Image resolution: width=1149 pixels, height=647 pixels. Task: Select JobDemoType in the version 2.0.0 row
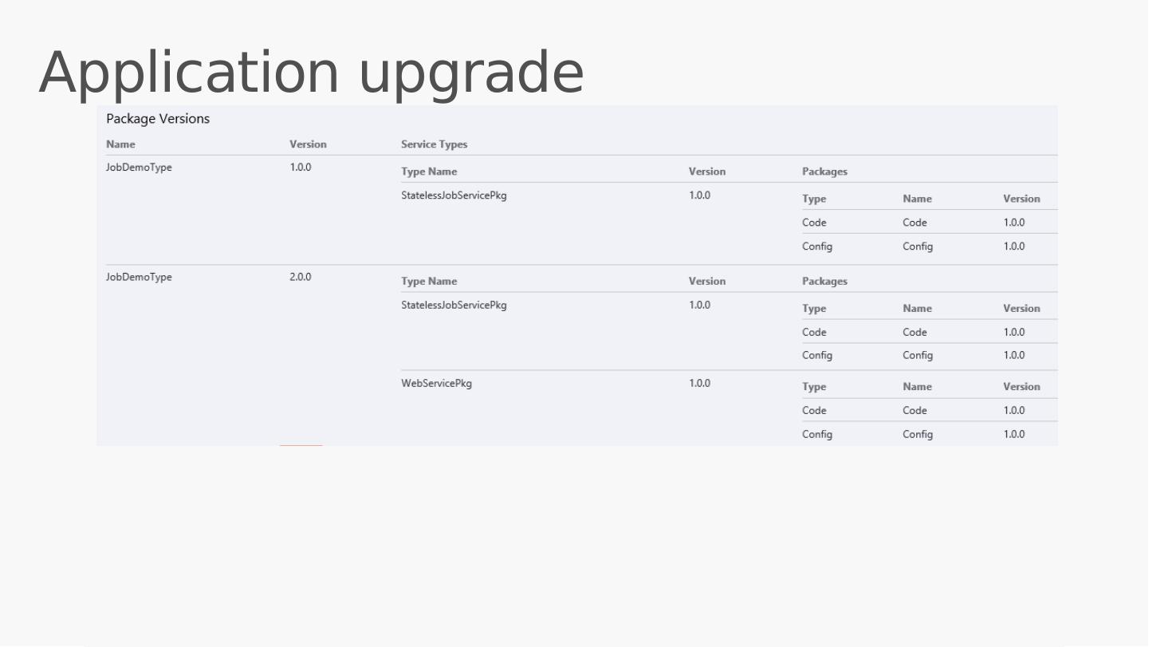coord(139,278)
